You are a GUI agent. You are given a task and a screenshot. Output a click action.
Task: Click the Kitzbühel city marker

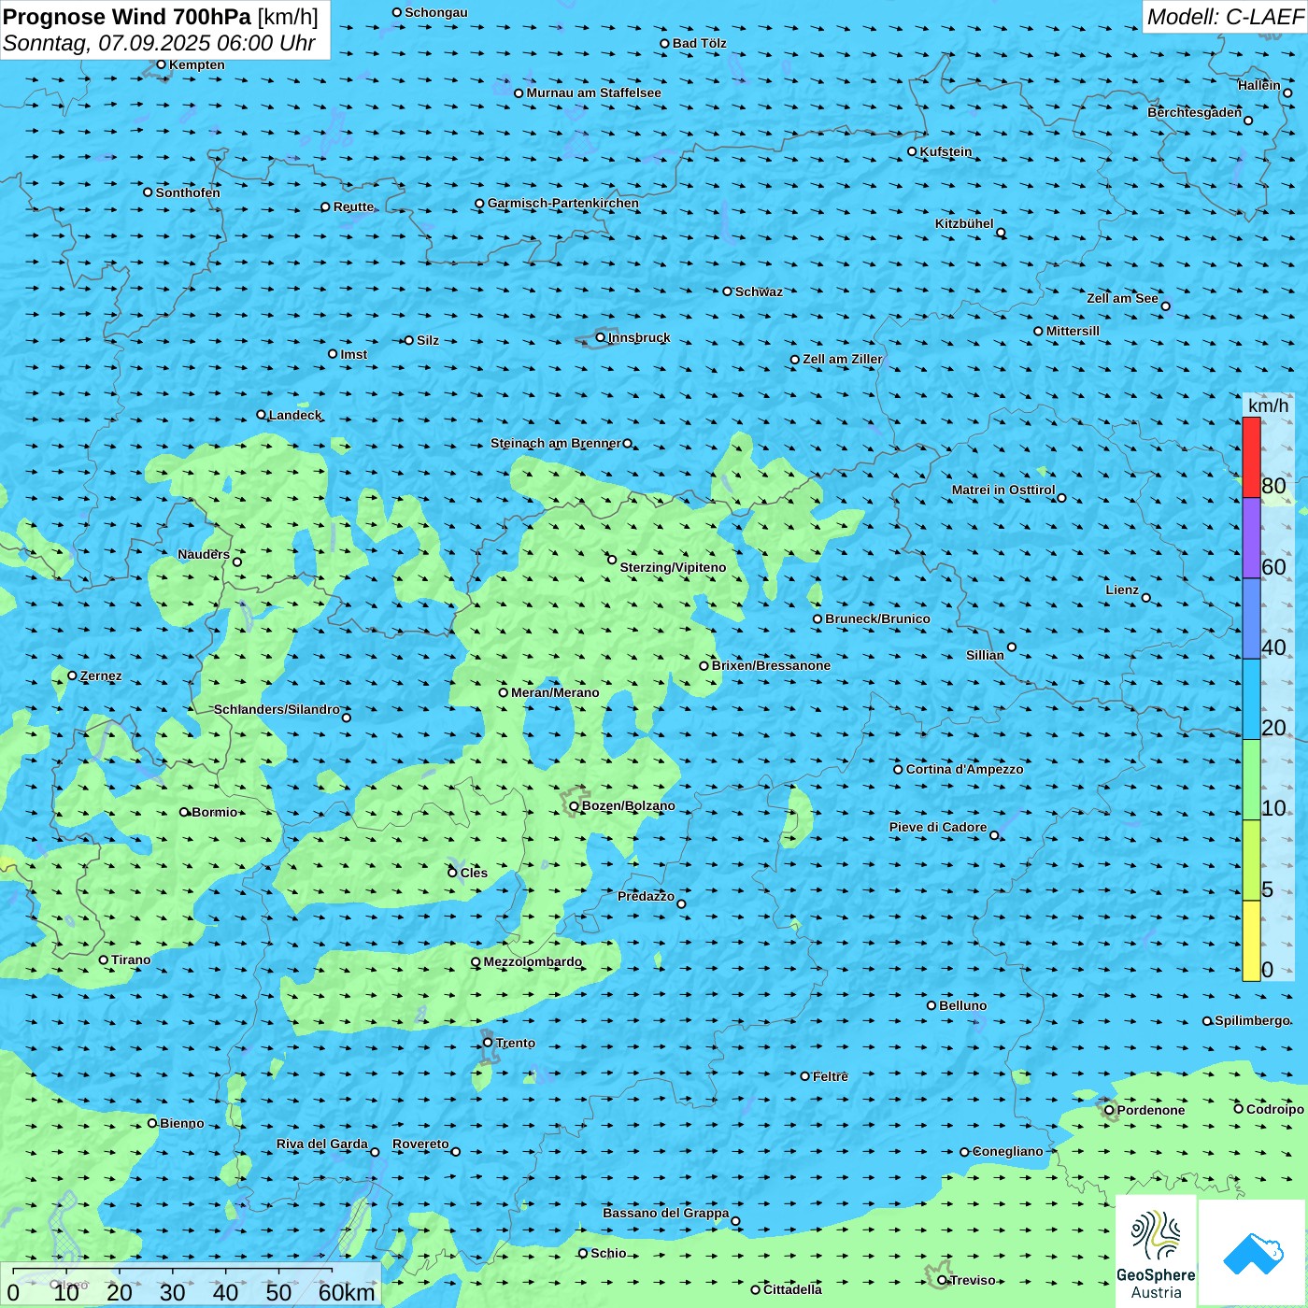pyautogui.click(x=1001, y=233)
